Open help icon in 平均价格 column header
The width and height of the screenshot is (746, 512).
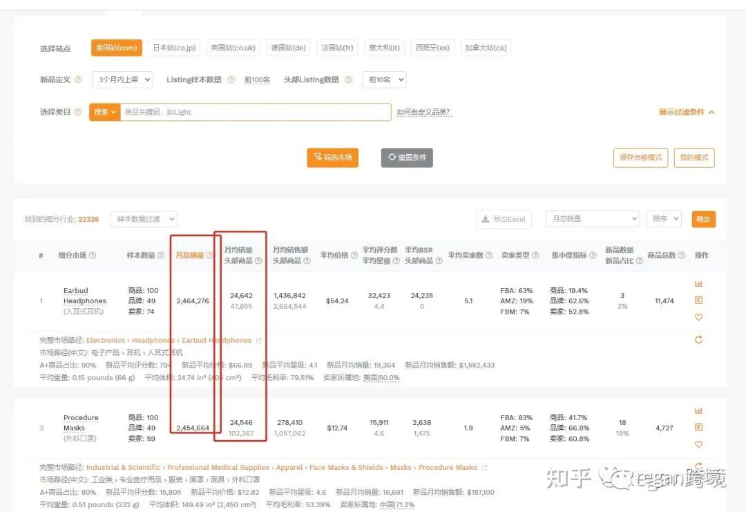354,255
